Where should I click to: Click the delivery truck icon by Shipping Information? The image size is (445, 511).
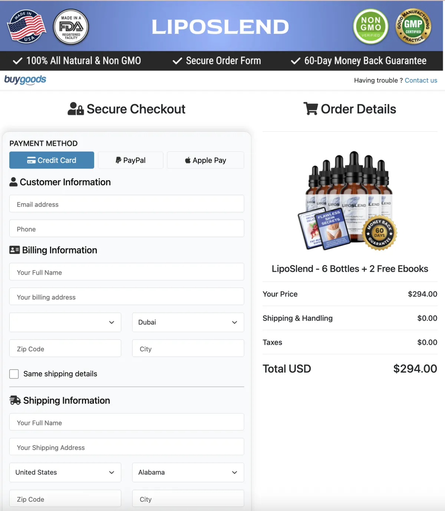[15, 400]
